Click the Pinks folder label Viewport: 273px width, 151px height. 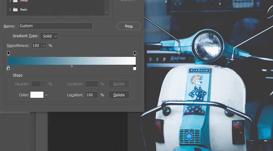pos(24,1)
